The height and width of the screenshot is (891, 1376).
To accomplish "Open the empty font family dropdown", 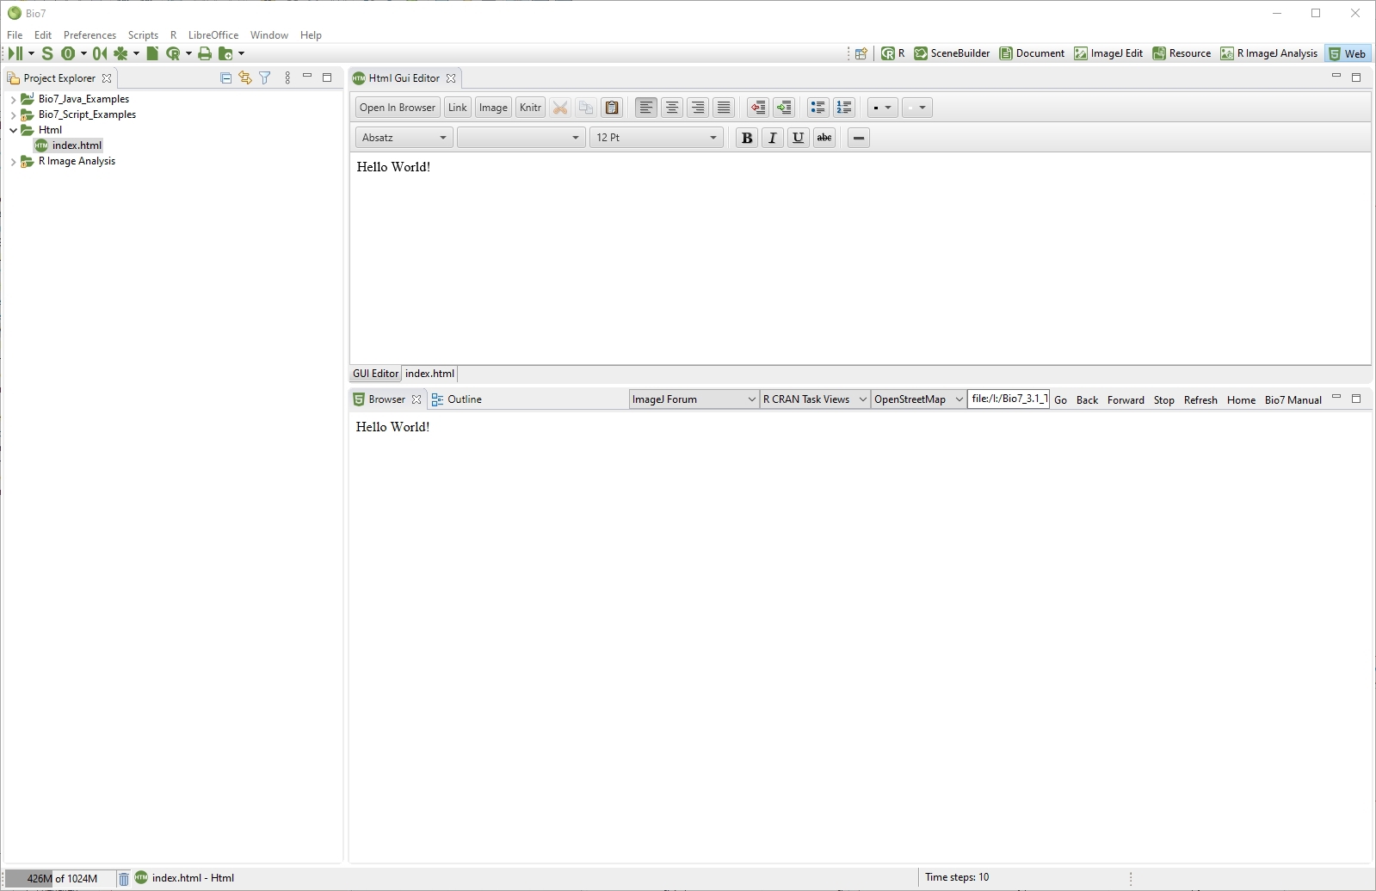I will [x=521, y=138].
